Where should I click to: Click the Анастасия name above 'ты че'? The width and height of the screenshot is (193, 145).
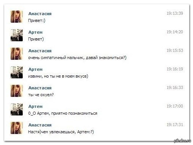[40, 88]
